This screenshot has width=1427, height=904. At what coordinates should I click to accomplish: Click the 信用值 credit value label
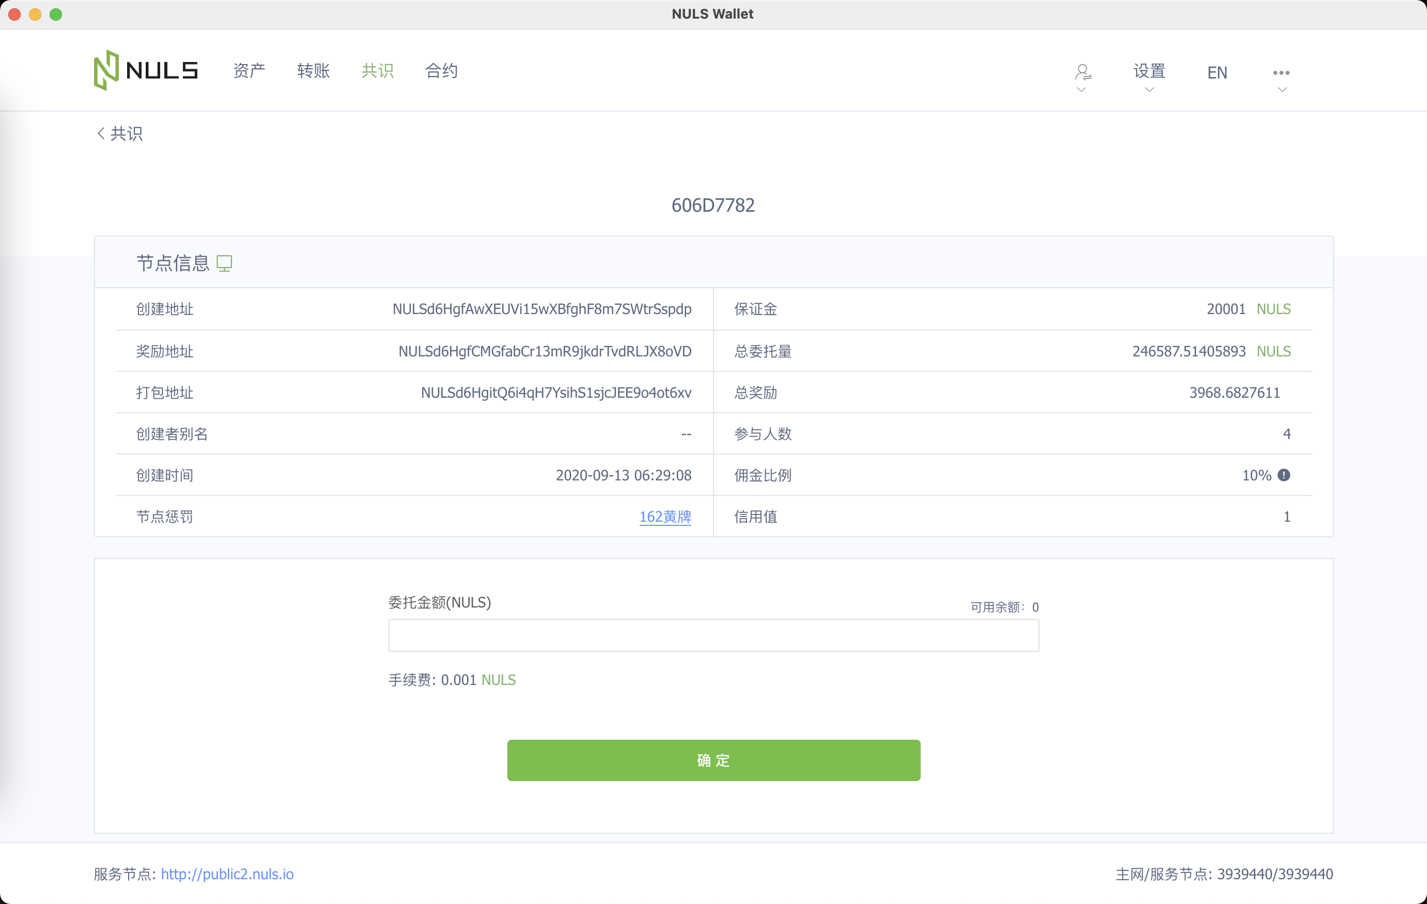[x=755, y=517]
